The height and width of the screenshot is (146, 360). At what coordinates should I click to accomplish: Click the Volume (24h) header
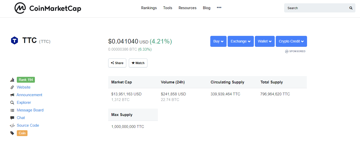point(173,82)
